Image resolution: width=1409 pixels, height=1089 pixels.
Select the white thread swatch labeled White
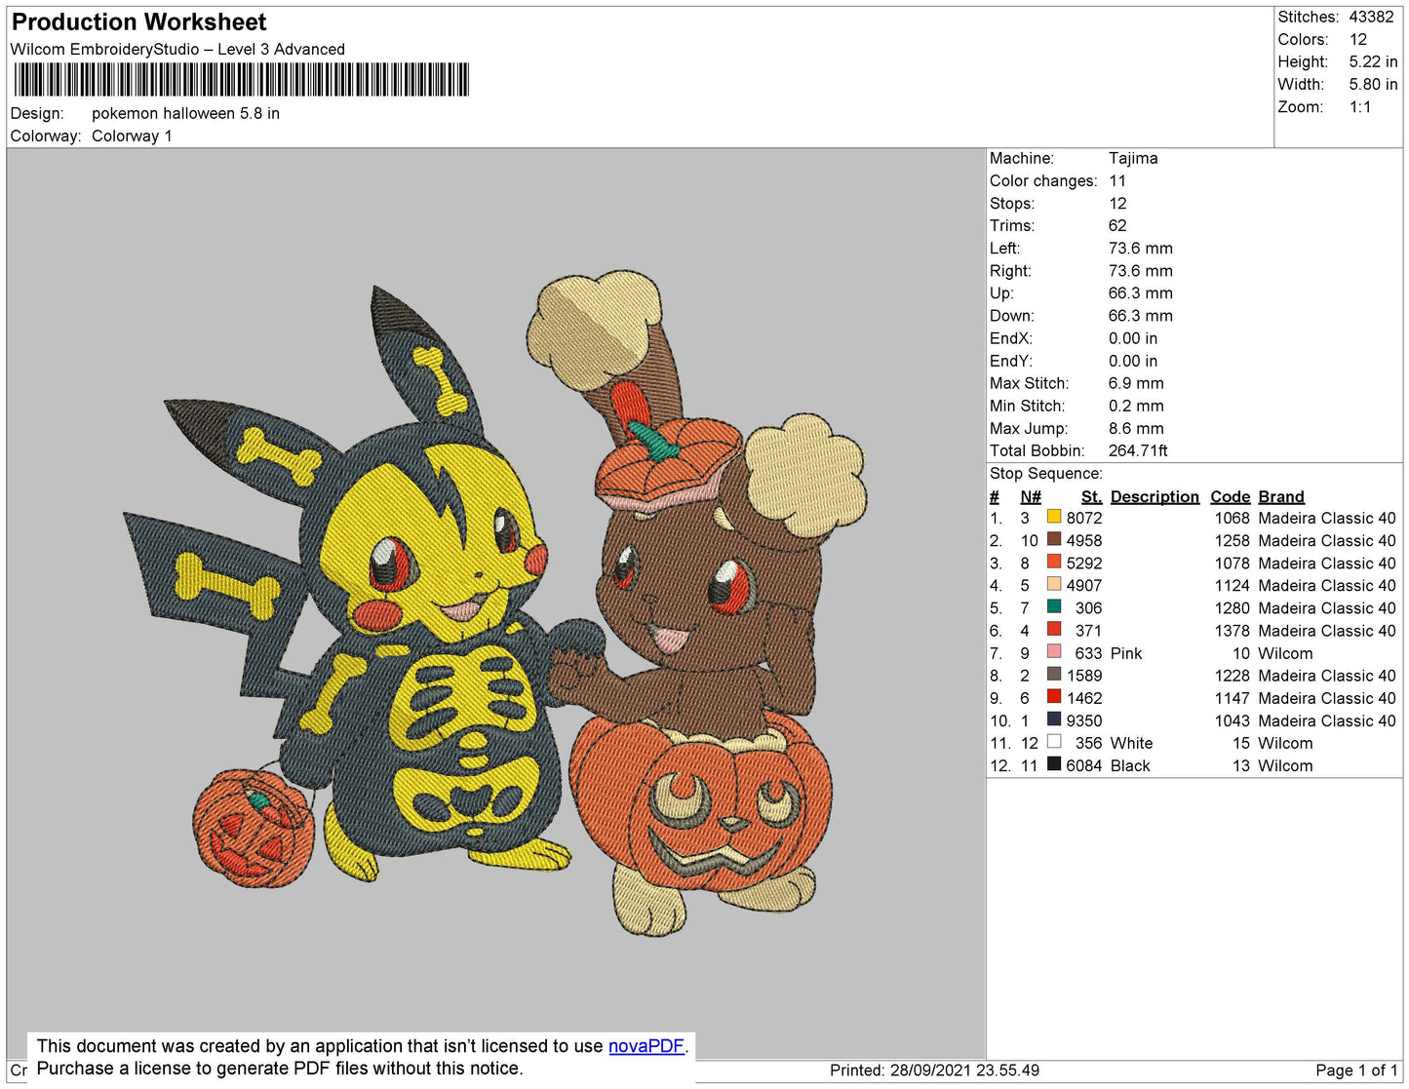[1054, 741]
